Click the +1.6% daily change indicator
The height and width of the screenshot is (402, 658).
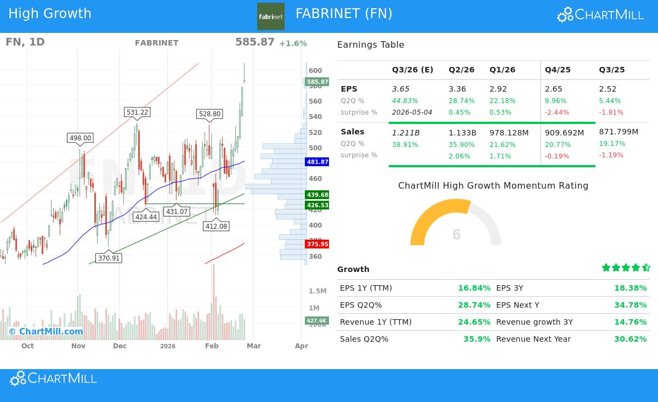click(x=293, y=43)
